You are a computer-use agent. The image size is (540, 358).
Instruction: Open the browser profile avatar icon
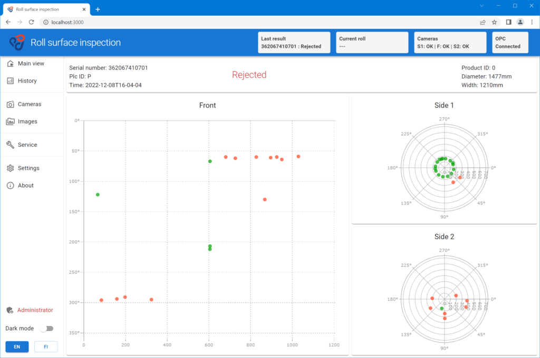(x=520, y=22)
